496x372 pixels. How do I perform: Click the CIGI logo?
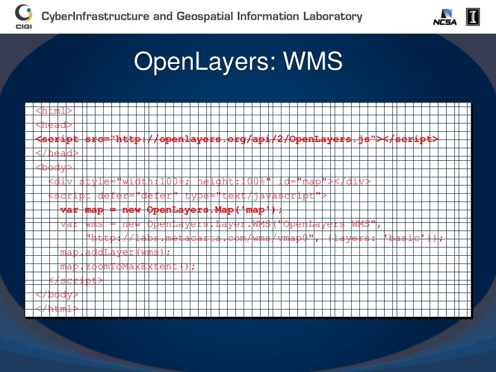[24, 16]
